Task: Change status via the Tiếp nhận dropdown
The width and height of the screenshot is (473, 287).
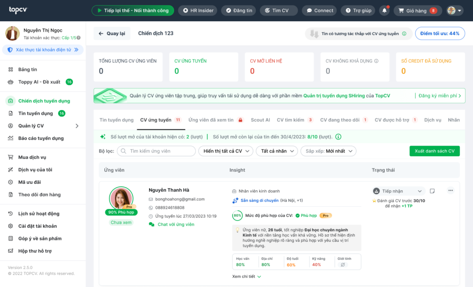Action: 399,191
